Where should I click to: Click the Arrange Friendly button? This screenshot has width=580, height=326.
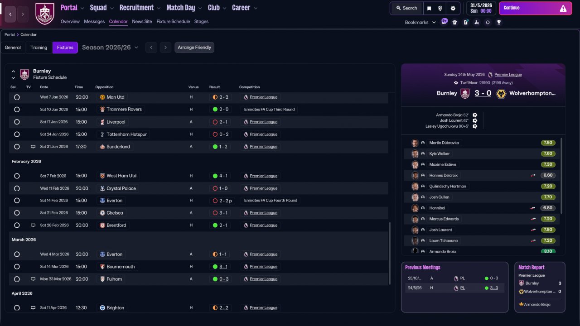point(194,48)
